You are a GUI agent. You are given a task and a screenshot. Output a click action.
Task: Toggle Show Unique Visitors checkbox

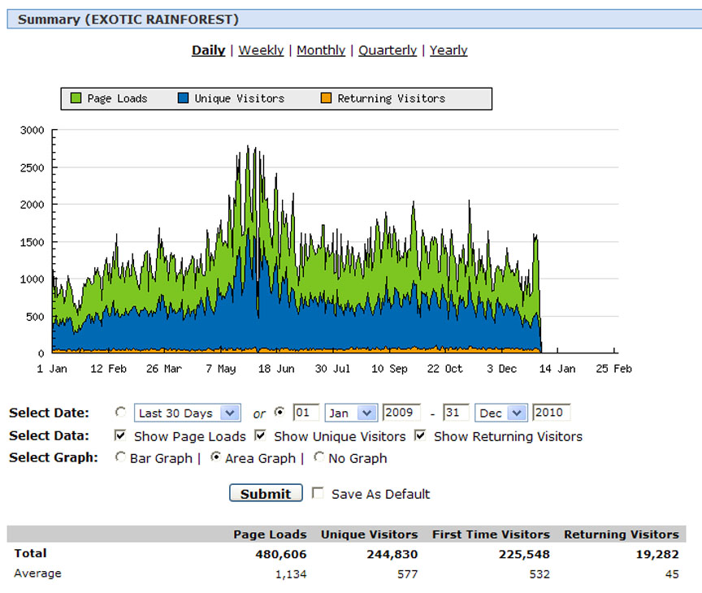coord(260,435)
